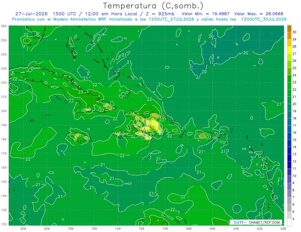Select the date 27-Jul-2026 in header

(31, 14)
